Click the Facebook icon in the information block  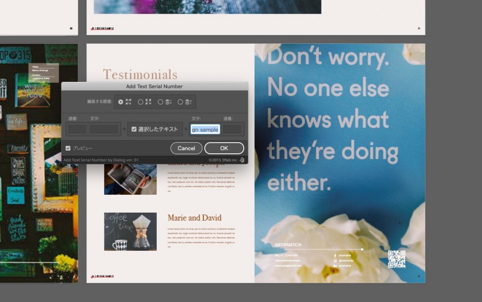click(335, 255)
